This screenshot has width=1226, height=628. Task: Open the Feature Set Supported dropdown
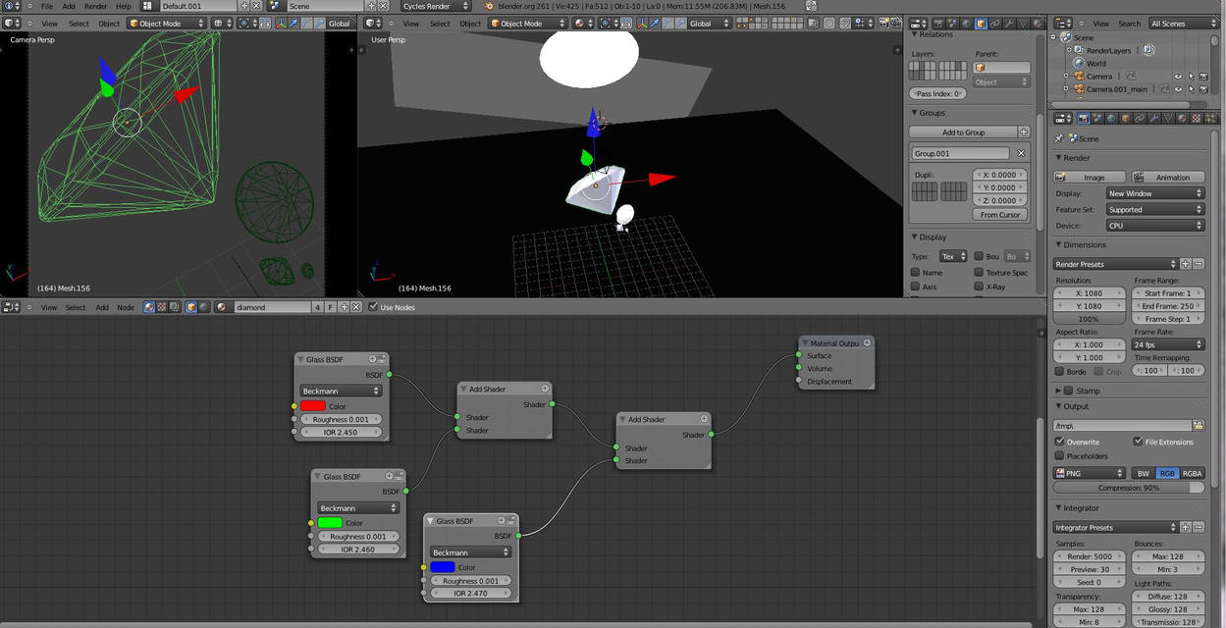coord(1154,209)
